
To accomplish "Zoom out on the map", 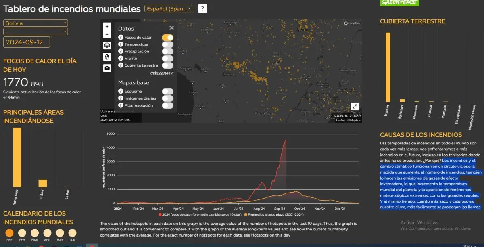I will click(107, 35).
